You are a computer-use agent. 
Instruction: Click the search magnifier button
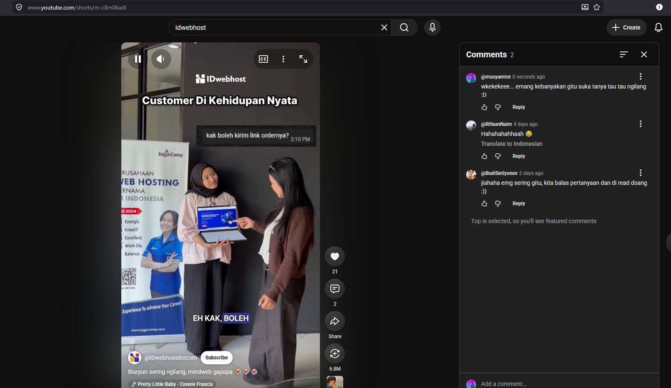(x=404, y=27)
